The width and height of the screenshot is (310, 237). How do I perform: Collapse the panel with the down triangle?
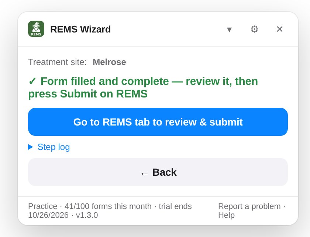[x=229, y=30]
